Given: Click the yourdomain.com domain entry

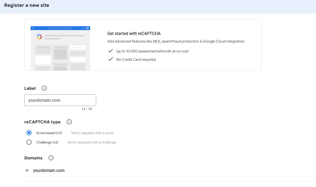Looking at the screenshot, I should [x=49, y=170].
